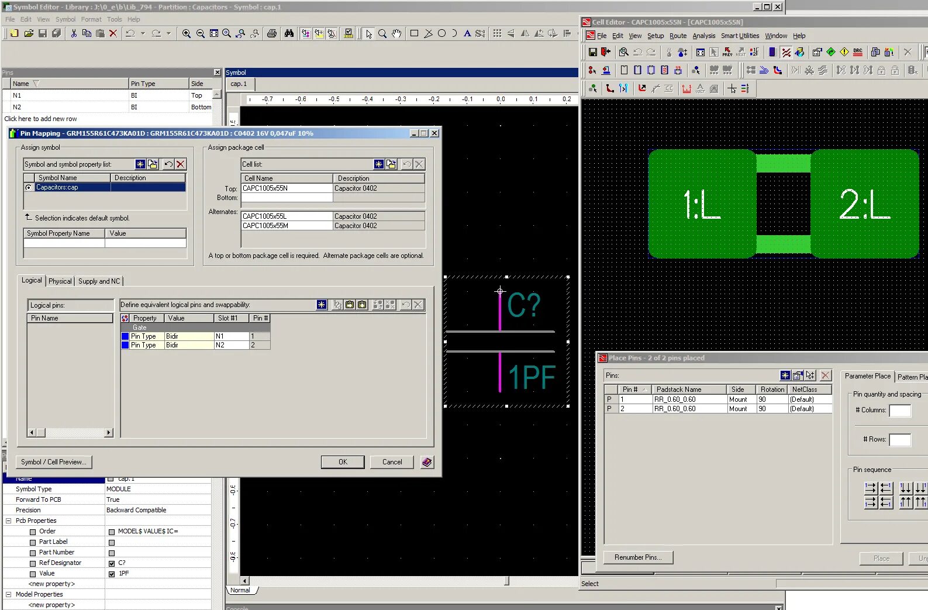This screenshot has width=928, height=610.
Task: Click green diamond arrow icon in Cell Editor
Action: (831, 52)
